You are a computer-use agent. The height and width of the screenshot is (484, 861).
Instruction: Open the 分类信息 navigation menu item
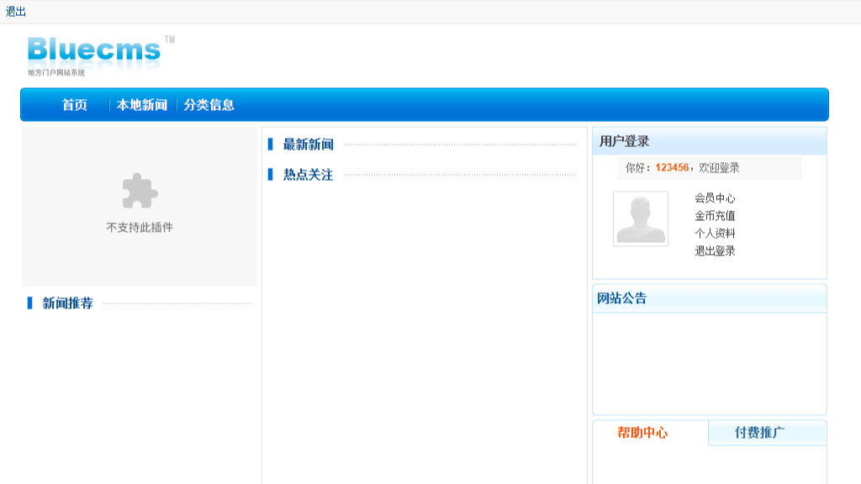pos(209,105)
